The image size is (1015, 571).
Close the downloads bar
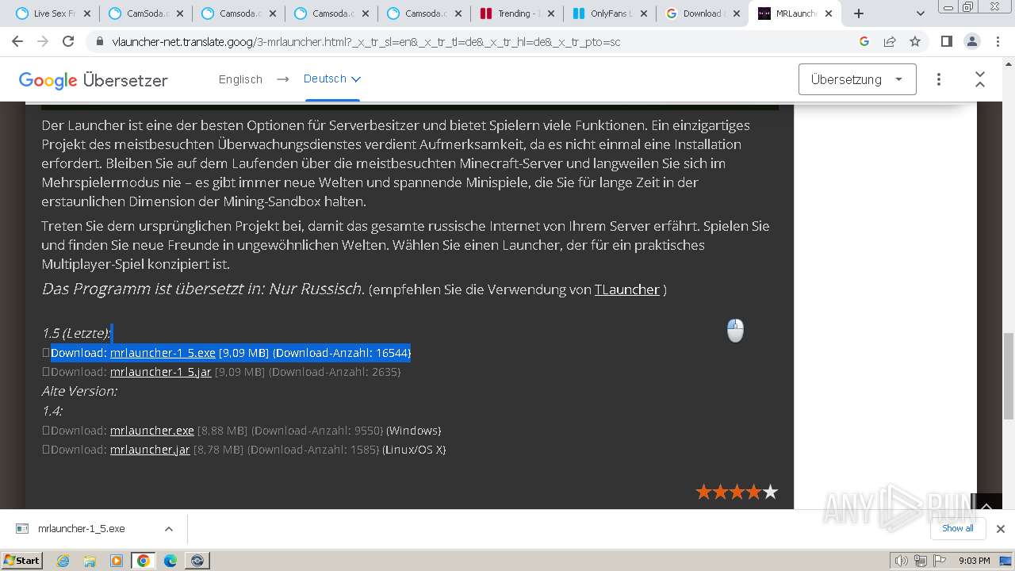[x=1000, y=529]
